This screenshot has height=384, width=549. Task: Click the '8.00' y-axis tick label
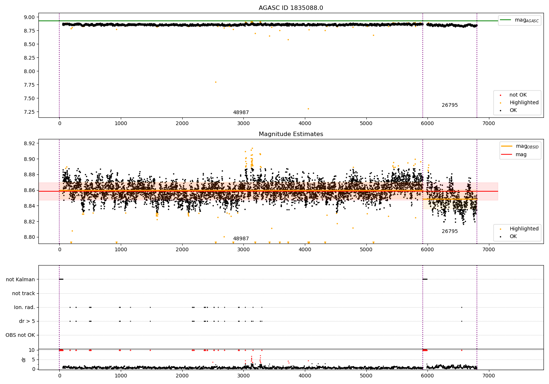pyautogui.click(x=29, y=71)
